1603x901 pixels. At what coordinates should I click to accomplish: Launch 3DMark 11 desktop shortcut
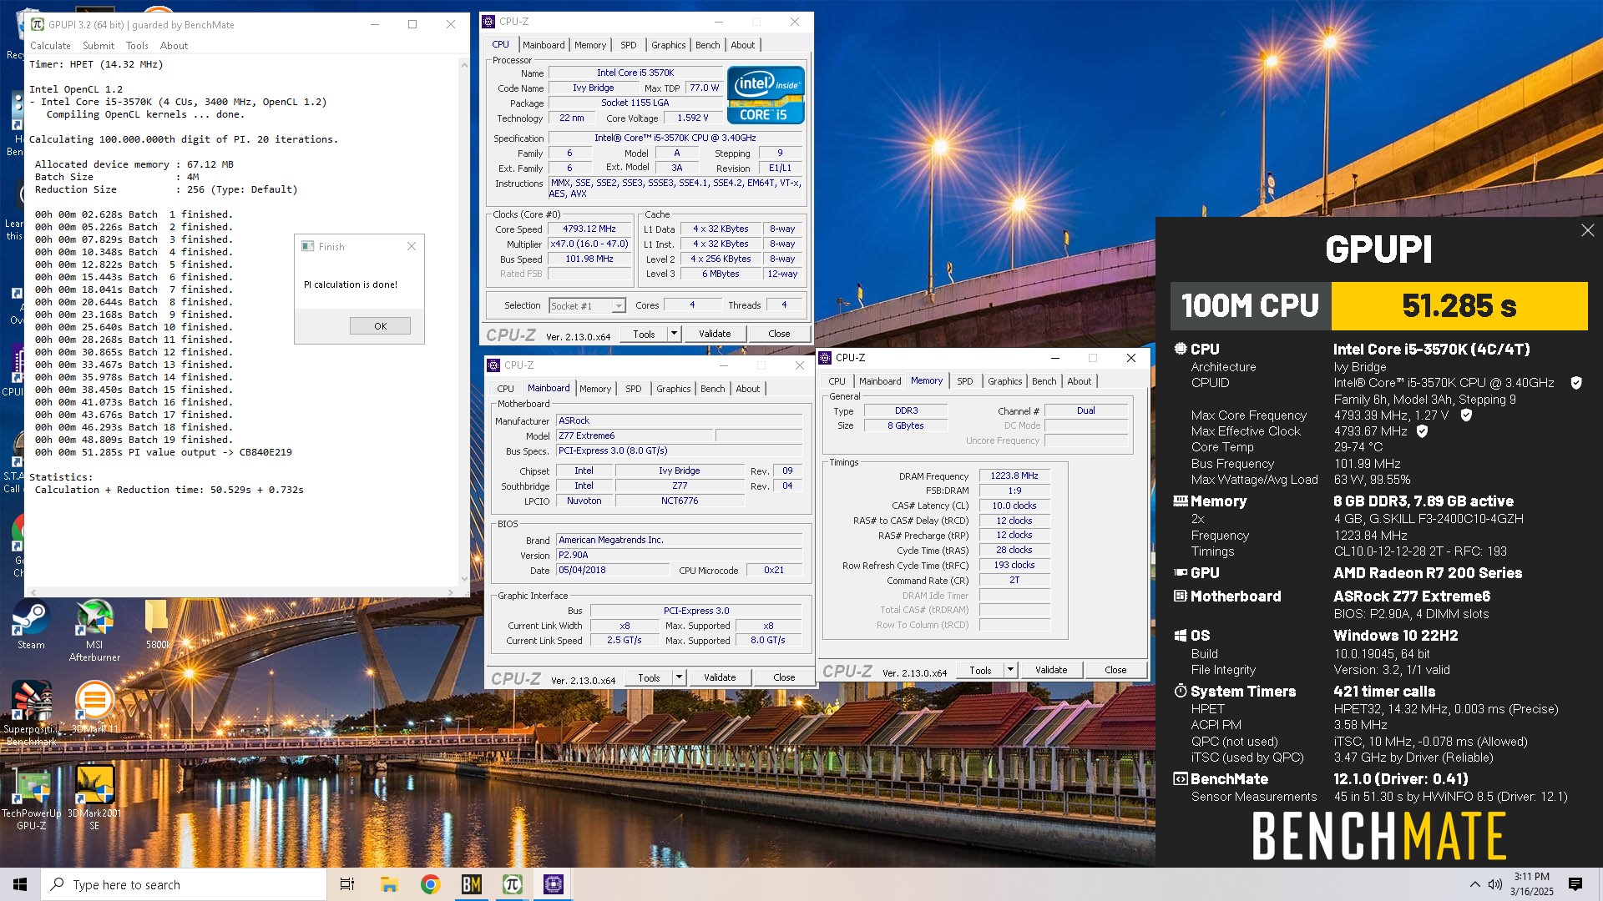(94, 707)
